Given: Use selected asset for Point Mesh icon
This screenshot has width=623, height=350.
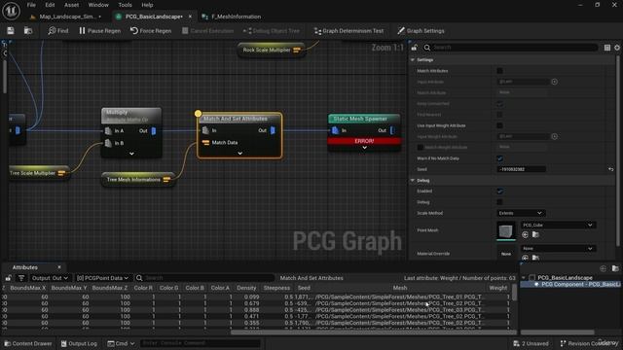Looking at the screenshot, I should (x=525, y=234).
